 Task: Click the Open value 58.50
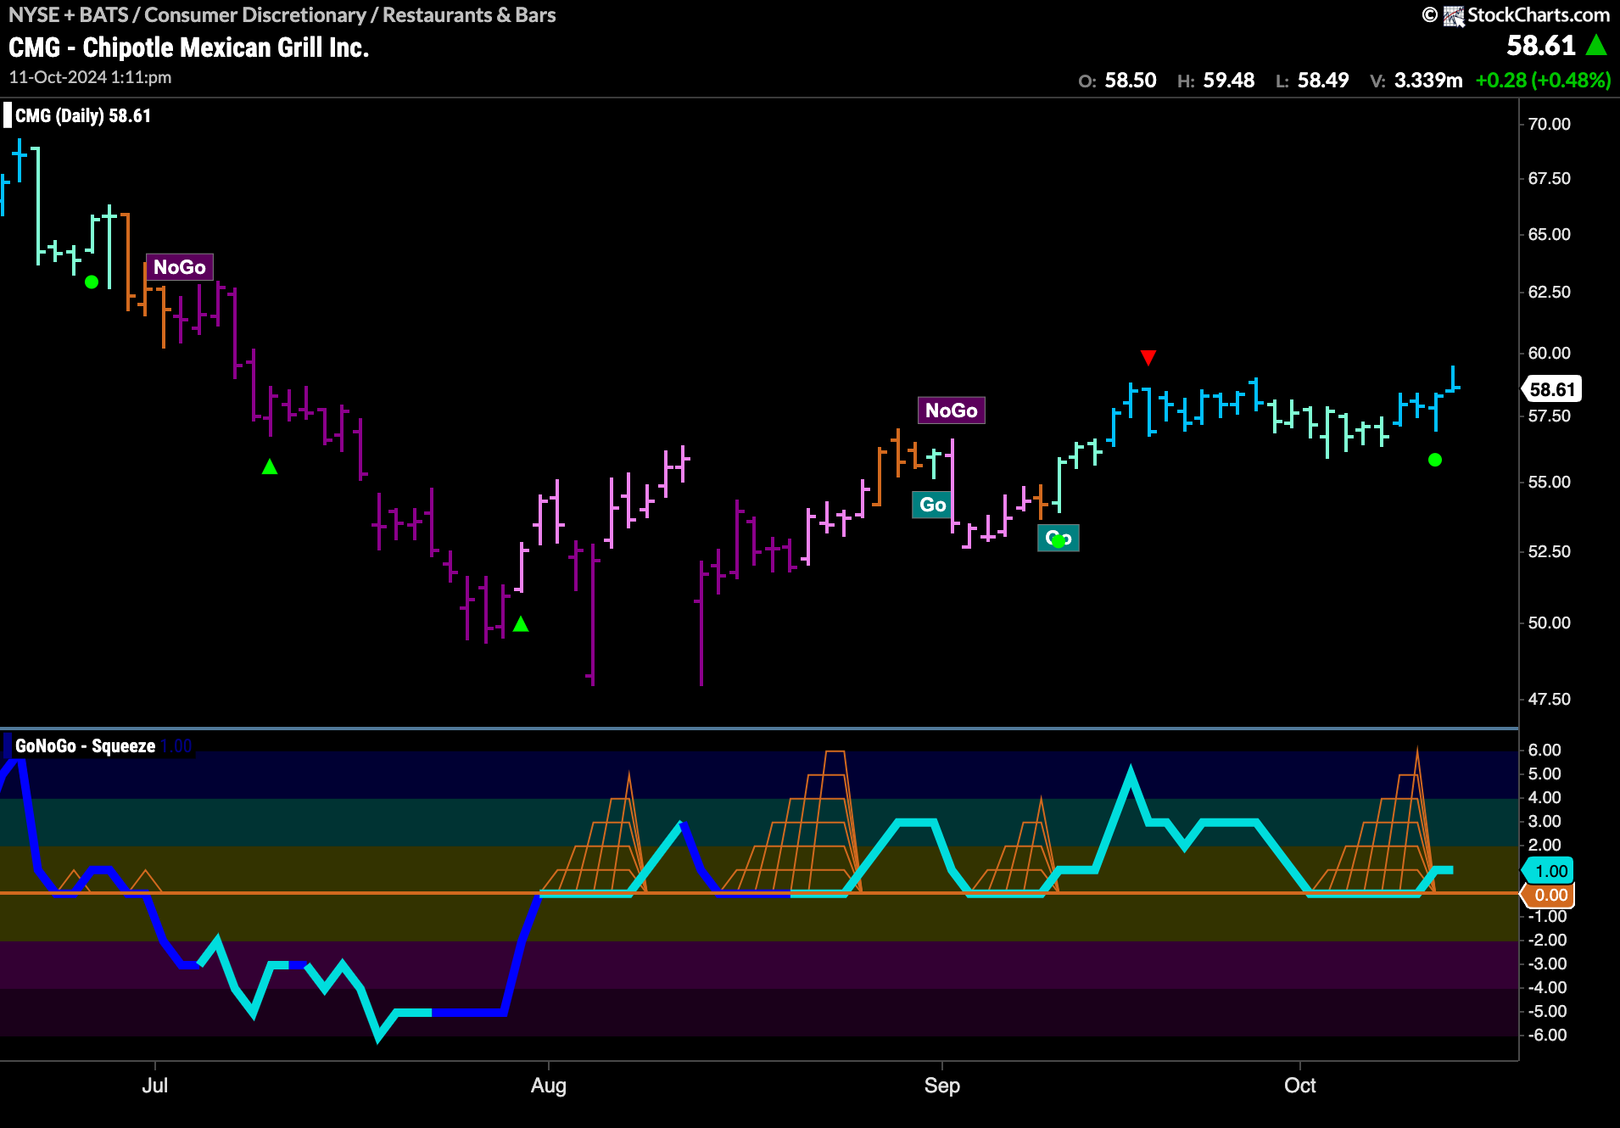point(1131,81)
